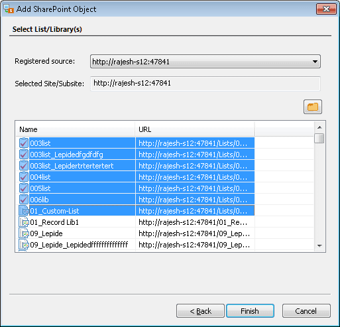Click the Selected Site/Subsite field
The width and height of the screenshot is (340, 327).
(x=205, y=84)
